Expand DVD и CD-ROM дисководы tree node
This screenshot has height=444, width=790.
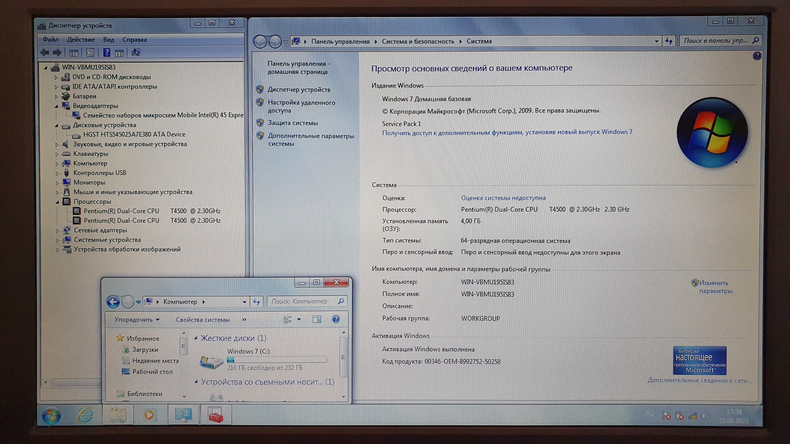[x=56, y=77]
